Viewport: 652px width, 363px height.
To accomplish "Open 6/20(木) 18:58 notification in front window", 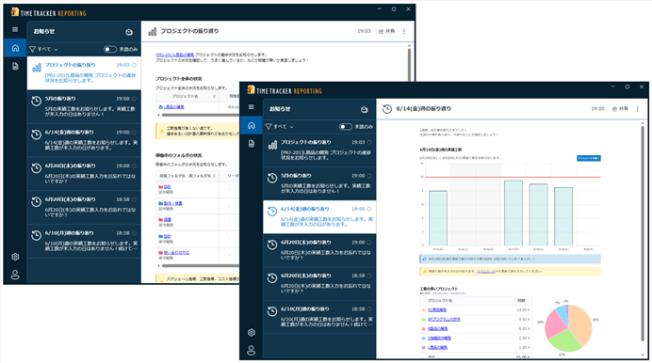I will tap(319, 283).
